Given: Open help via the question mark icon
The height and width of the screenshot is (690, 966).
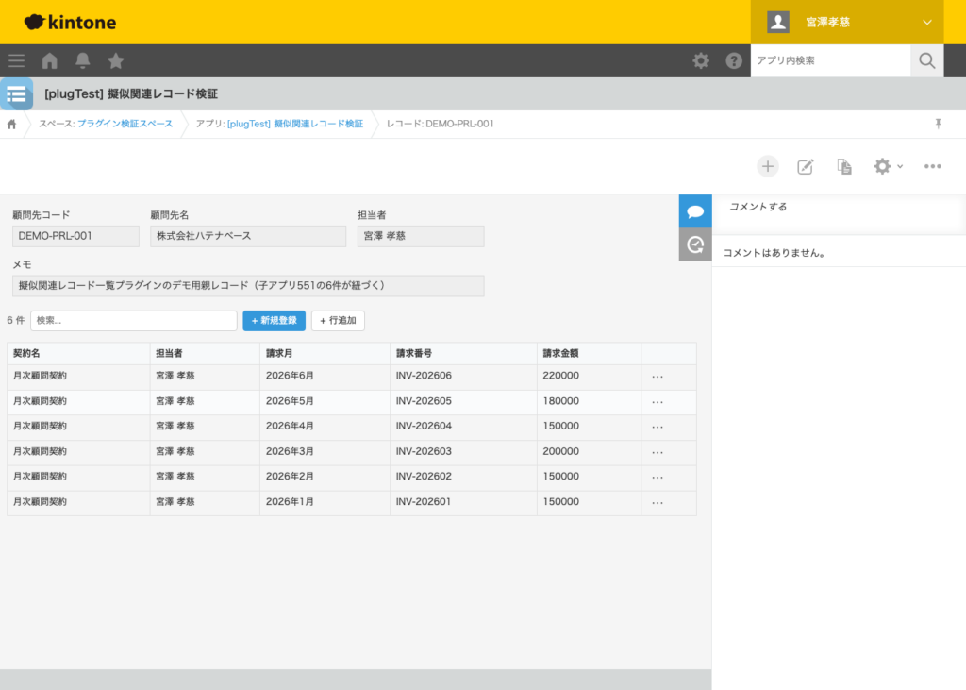Looking at the screenshot, I should 734,59.
